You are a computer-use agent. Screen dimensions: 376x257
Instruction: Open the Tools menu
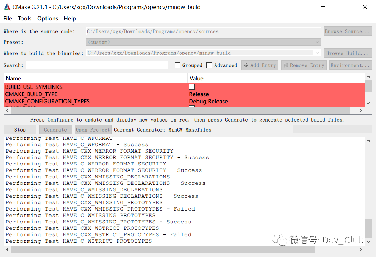[25, 19]
